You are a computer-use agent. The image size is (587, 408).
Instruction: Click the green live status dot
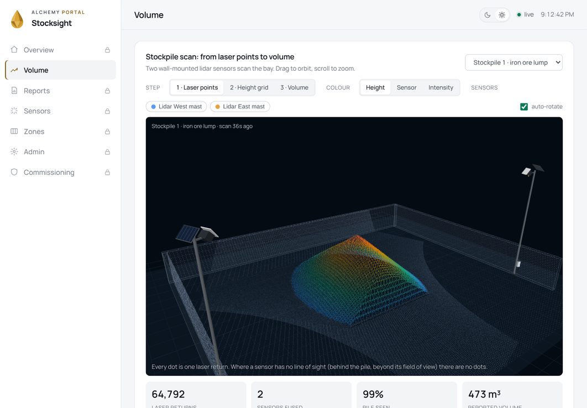point(519,14)
